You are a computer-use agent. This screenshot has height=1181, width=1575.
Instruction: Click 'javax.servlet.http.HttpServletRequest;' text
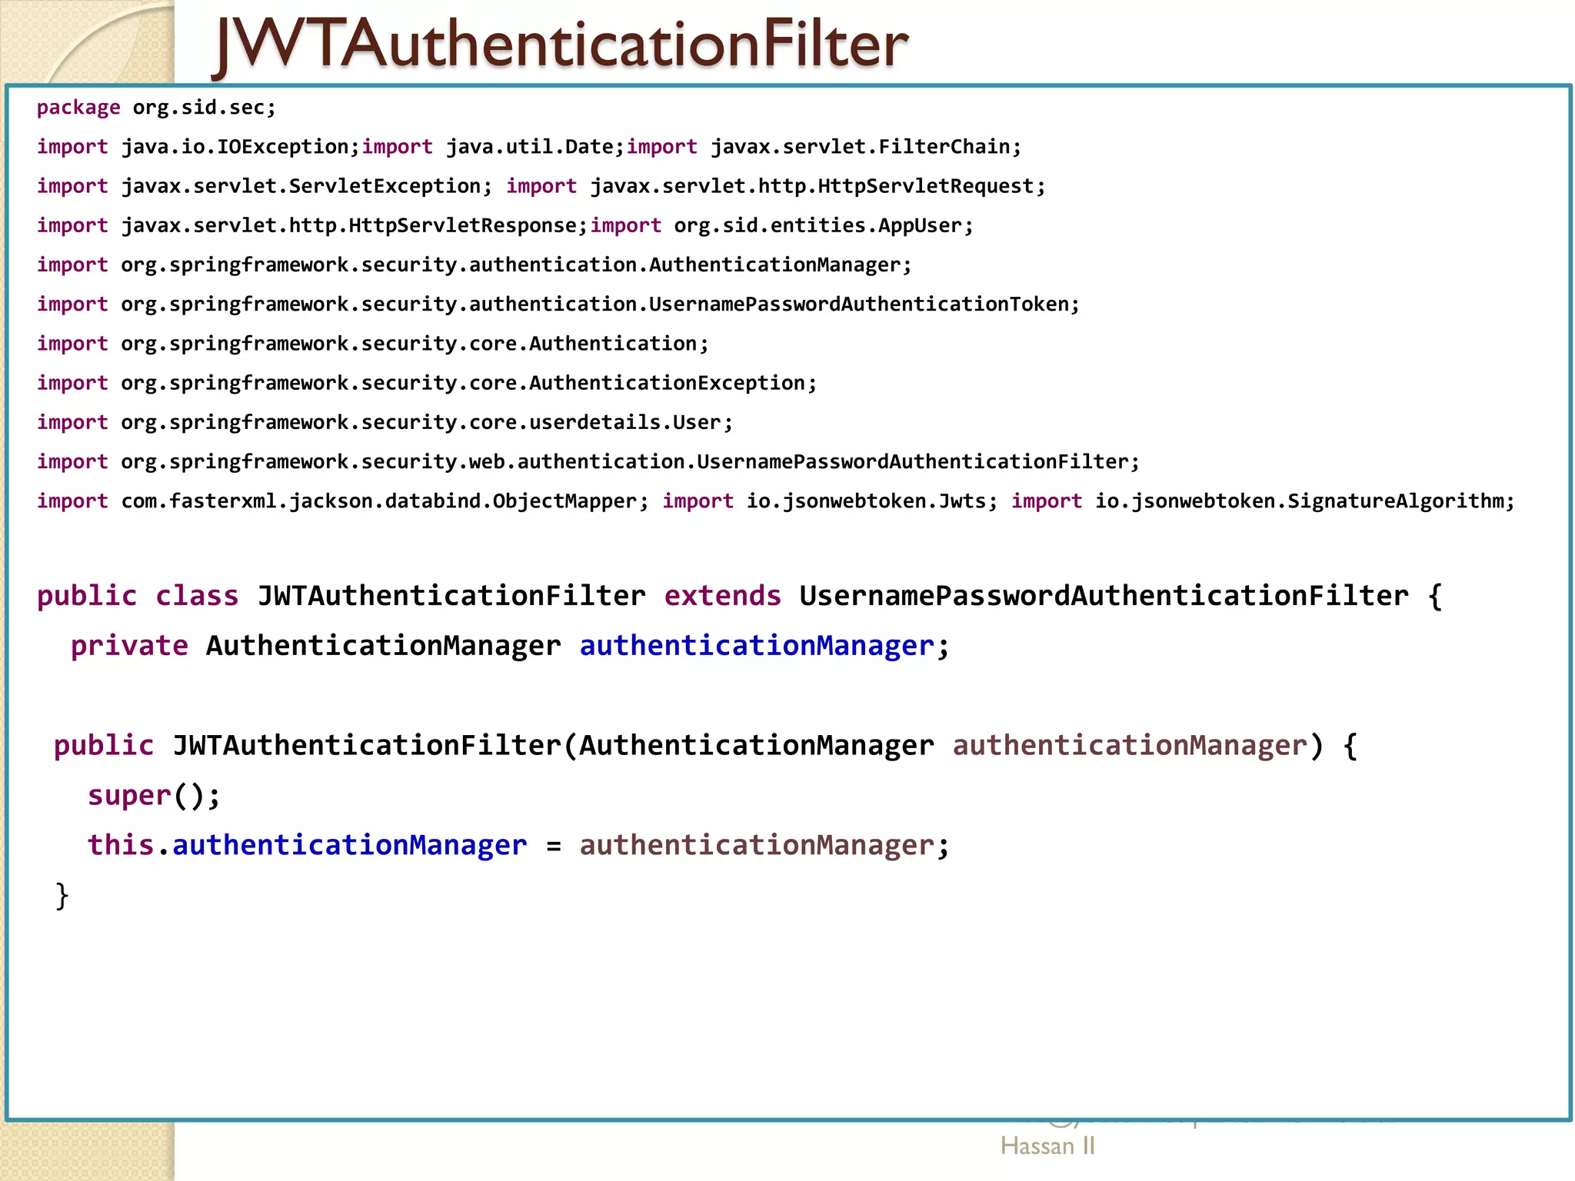click(818, 186)
